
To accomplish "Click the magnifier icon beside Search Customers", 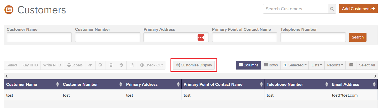I will click(332, 9).
